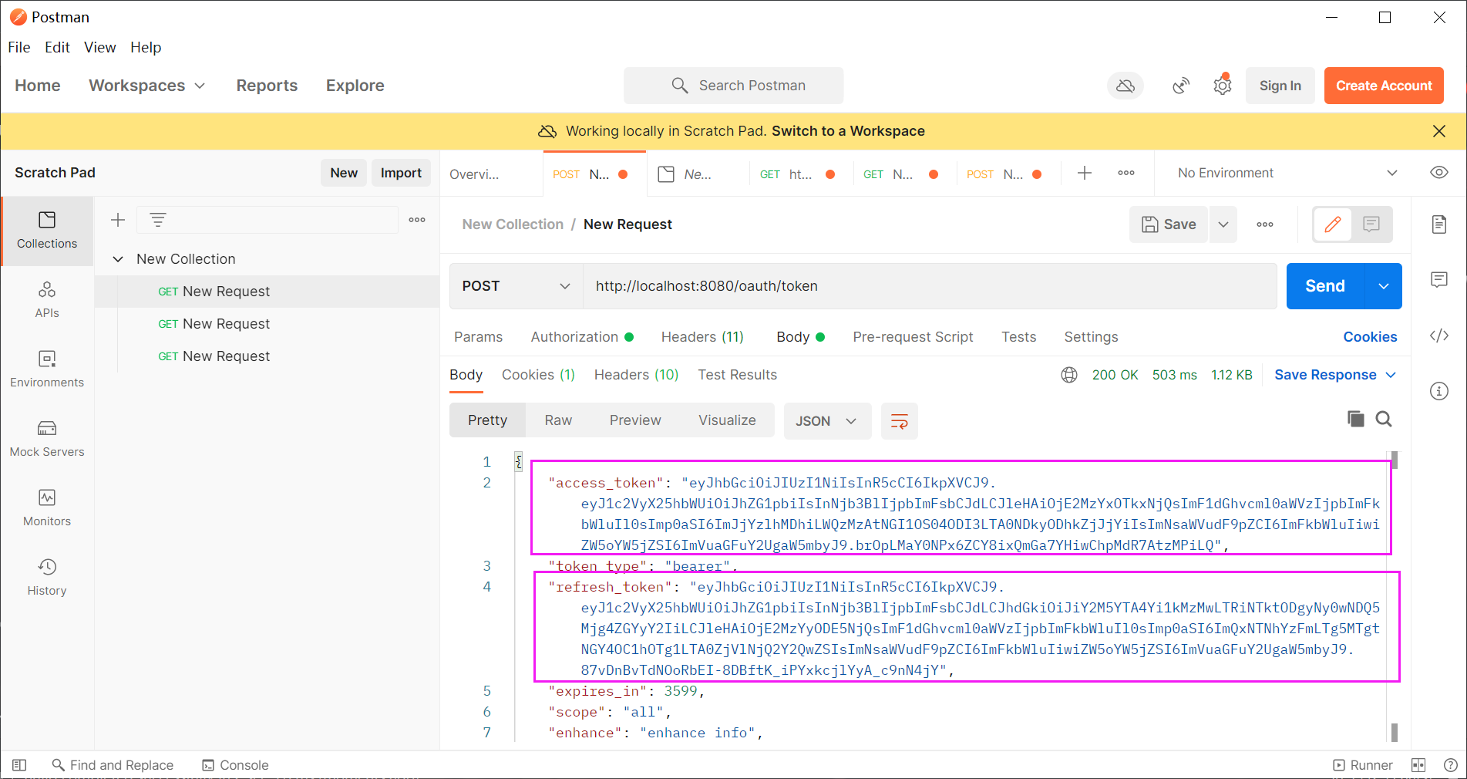Copy the response body to the clipboard

pyautogui.click(x=1356, y=419)
